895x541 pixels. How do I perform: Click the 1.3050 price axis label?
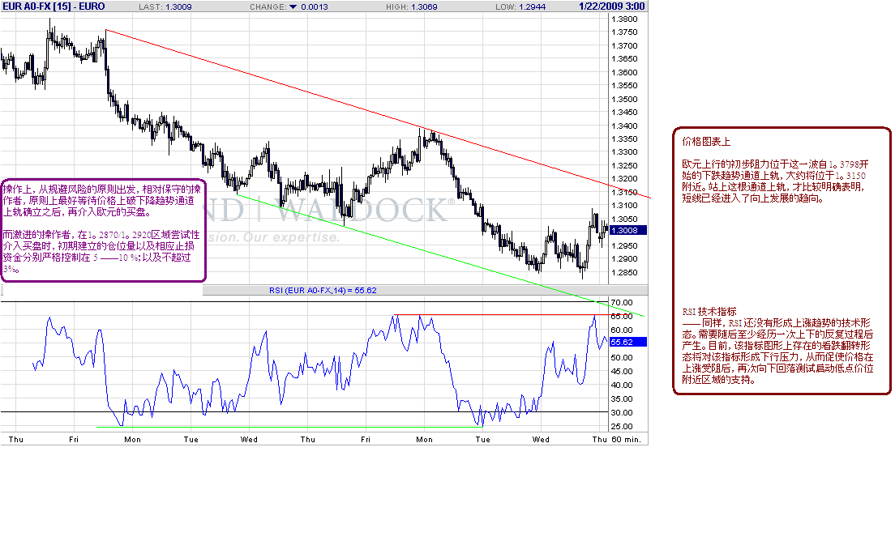(624, 219)
